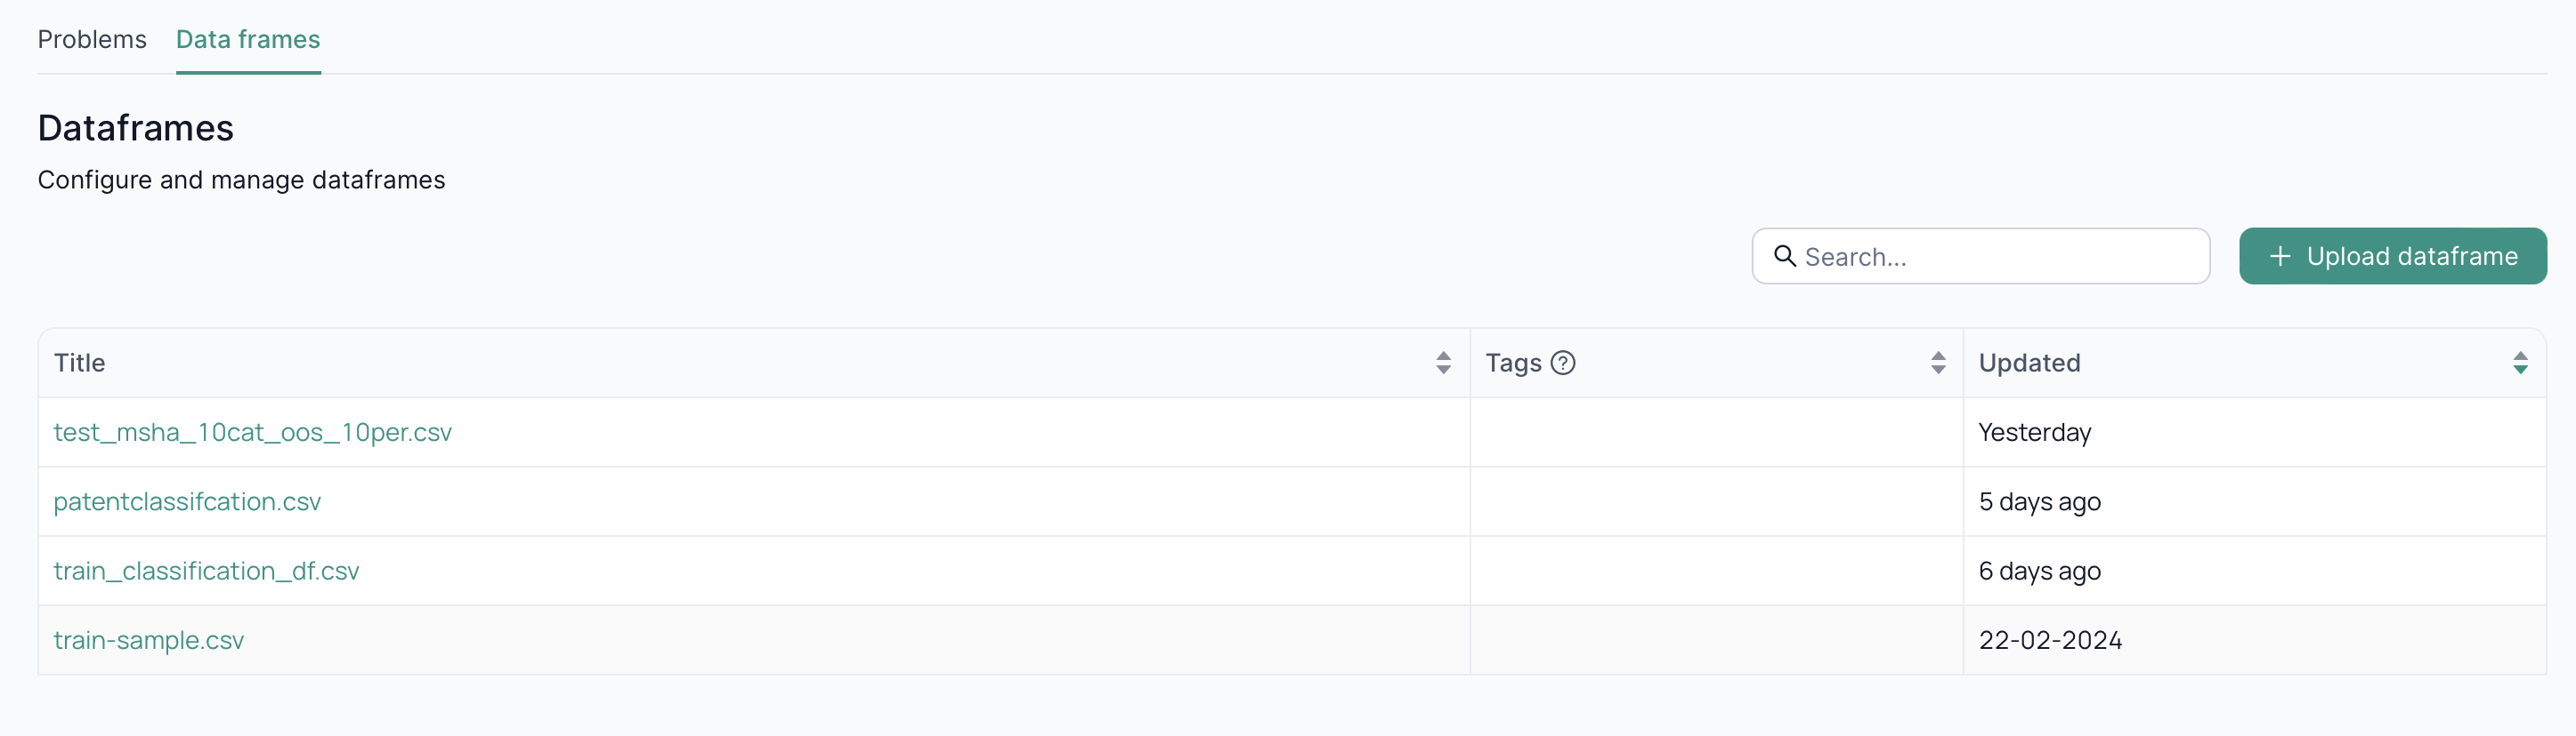Select the Data frames tab
Viewport: 2576px width, 736px height.
coord(248,39)
